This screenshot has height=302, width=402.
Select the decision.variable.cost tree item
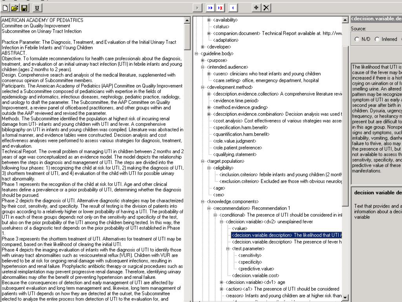point(255,276)
